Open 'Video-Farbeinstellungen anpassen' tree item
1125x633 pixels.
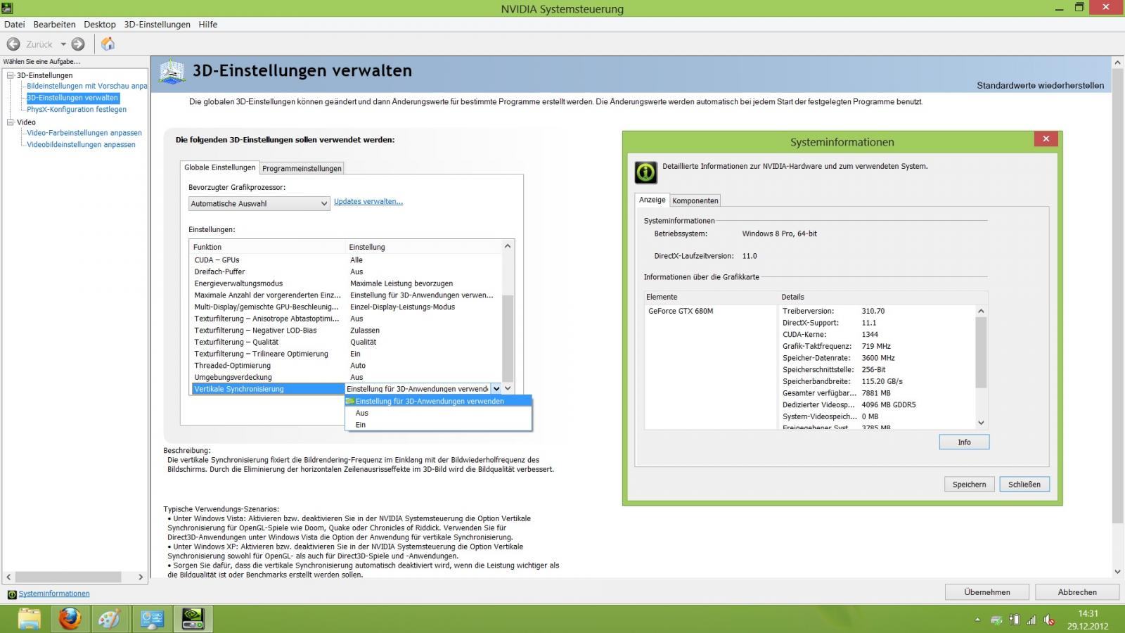(x=84, y=133)
